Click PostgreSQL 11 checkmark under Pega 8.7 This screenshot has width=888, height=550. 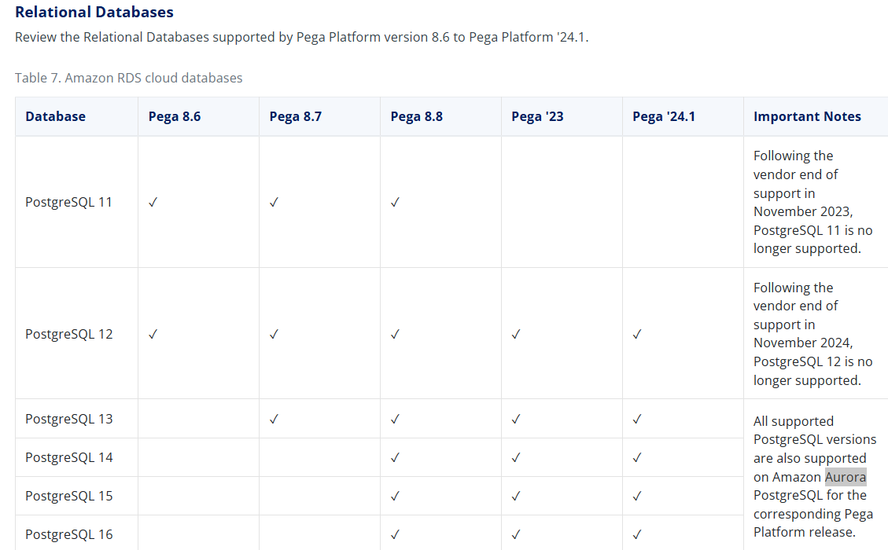(x=274, y=202)
